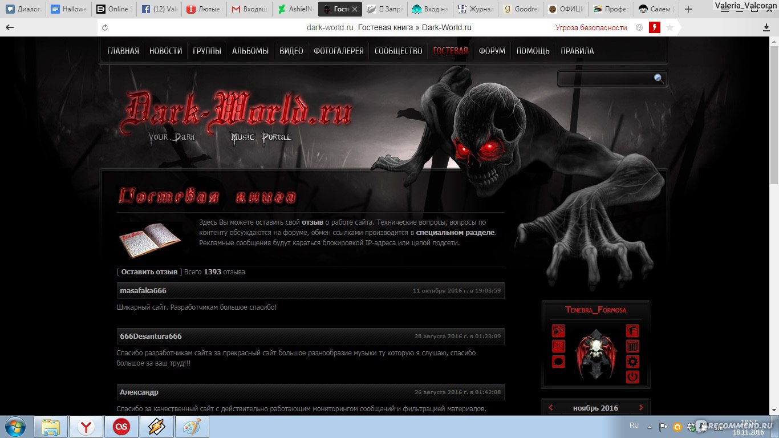The image size is (779, 438).
Task: Open the ФОТОГАЛЕРЕЯ menu item
Action: pyautogui.click(x=339, y=51)
